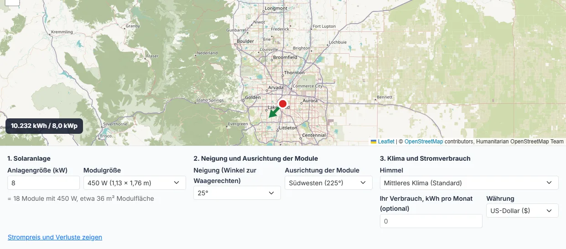Click the Fort Lupton label on the map
Viewport: 566px width, 249px height.
tap(324, 26)
